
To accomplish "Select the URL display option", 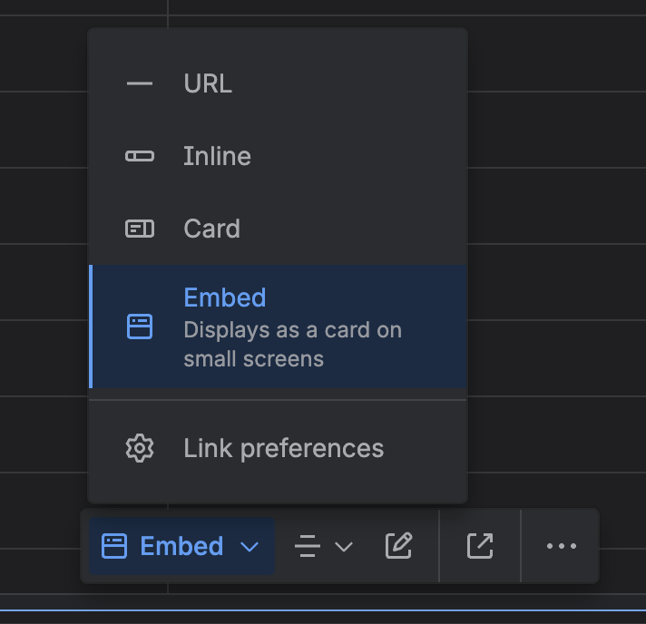I will click(x=208, y=83).
